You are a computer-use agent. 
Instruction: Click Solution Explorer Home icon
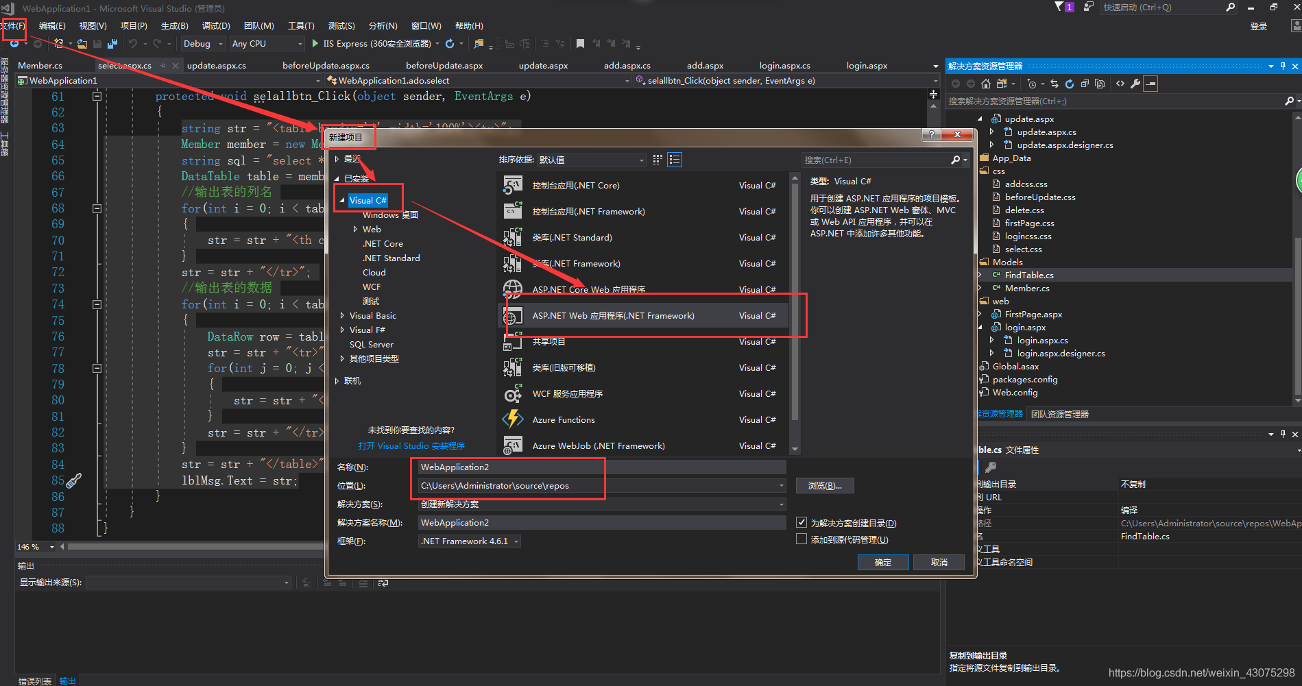(x=985, y=84)
